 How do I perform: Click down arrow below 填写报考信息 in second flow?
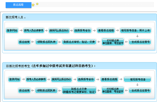pos(138,85)
